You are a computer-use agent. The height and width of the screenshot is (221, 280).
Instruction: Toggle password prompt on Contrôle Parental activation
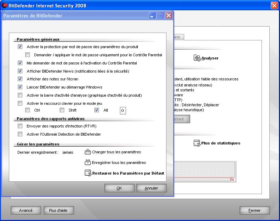pyautogui.click(x=20, y=63)
